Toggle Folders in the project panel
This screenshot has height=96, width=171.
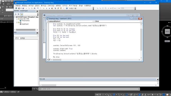21,14
